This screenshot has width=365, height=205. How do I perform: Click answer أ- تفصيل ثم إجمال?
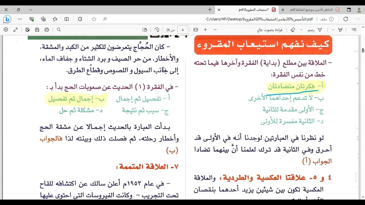143,99
